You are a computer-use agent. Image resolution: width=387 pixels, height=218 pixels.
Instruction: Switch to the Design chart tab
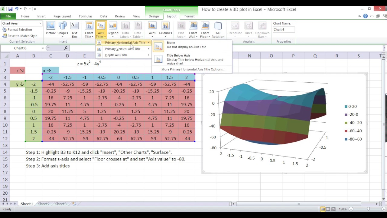click(154, 16)
